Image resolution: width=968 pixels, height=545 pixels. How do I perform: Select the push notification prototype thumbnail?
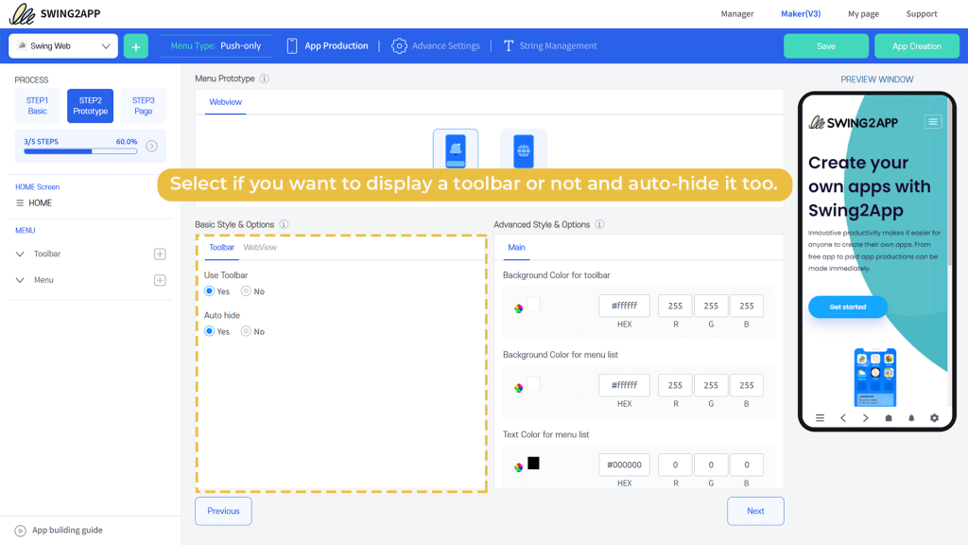coord(456,149)
